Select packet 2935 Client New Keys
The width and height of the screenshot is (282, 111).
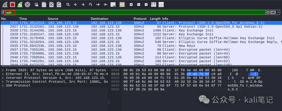point(141,46)
